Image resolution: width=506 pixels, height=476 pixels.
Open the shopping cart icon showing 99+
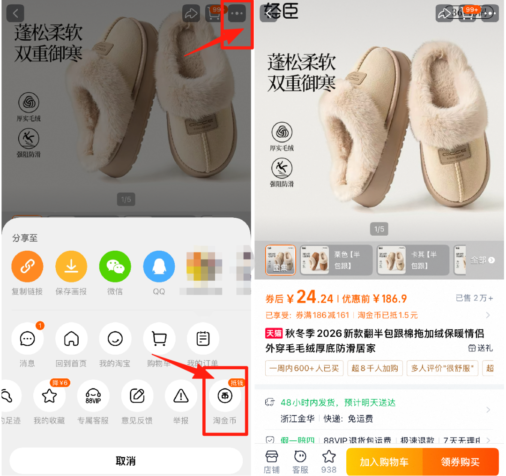[x=214, y=13]
